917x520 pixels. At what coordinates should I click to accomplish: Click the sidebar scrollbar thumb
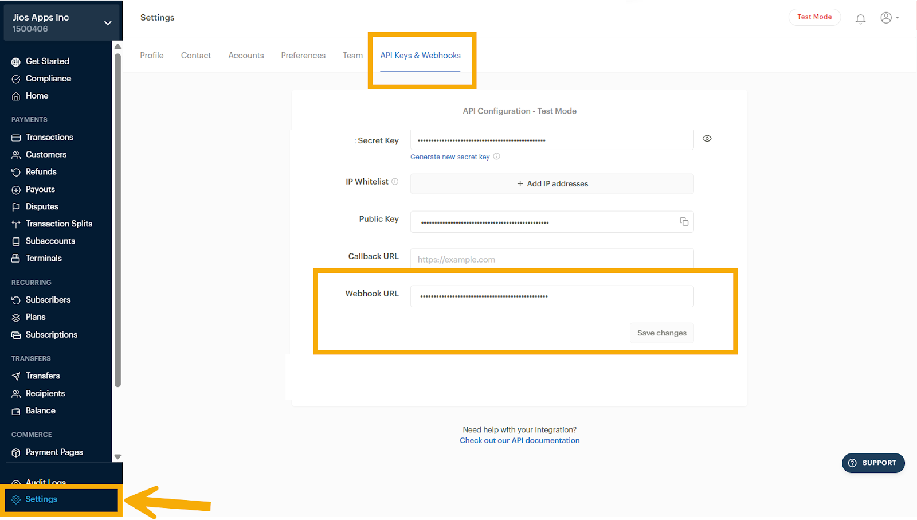point(117,220)
